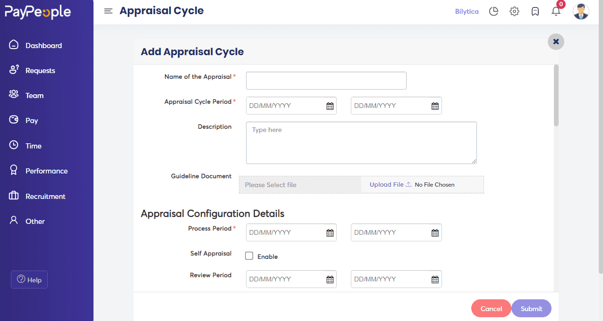The height and width of the screenshot is (321, 603).
Task: Click the Time clock icon
Action: [x=14, y=145]
